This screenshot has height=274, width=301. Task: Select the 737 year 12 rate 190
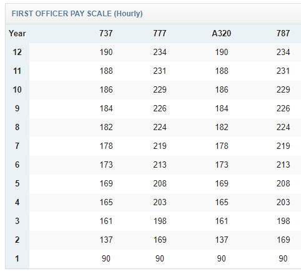click(106, 52)
